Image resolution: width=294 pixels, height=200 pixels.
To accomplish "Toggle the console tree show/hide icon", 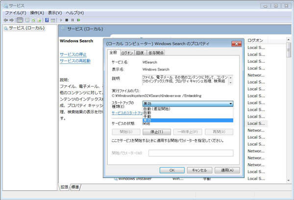I will pyautogui.click(x=20, y=20).
